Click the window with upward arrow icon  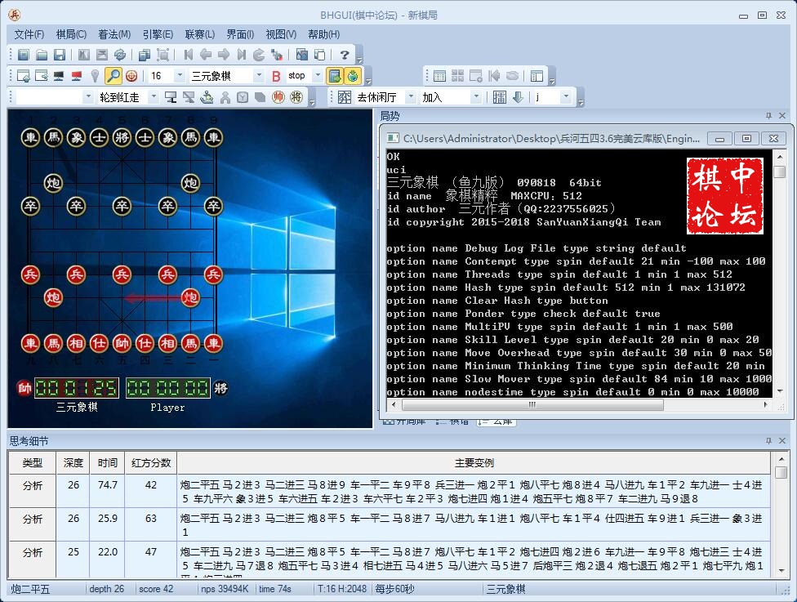tap(24, 76)
